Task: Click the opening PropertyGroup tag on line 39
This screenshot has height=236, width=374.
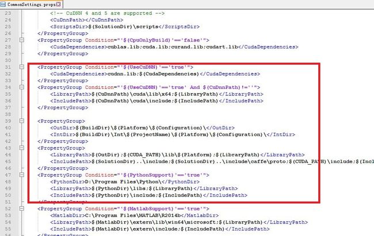Action: [61, 121]
